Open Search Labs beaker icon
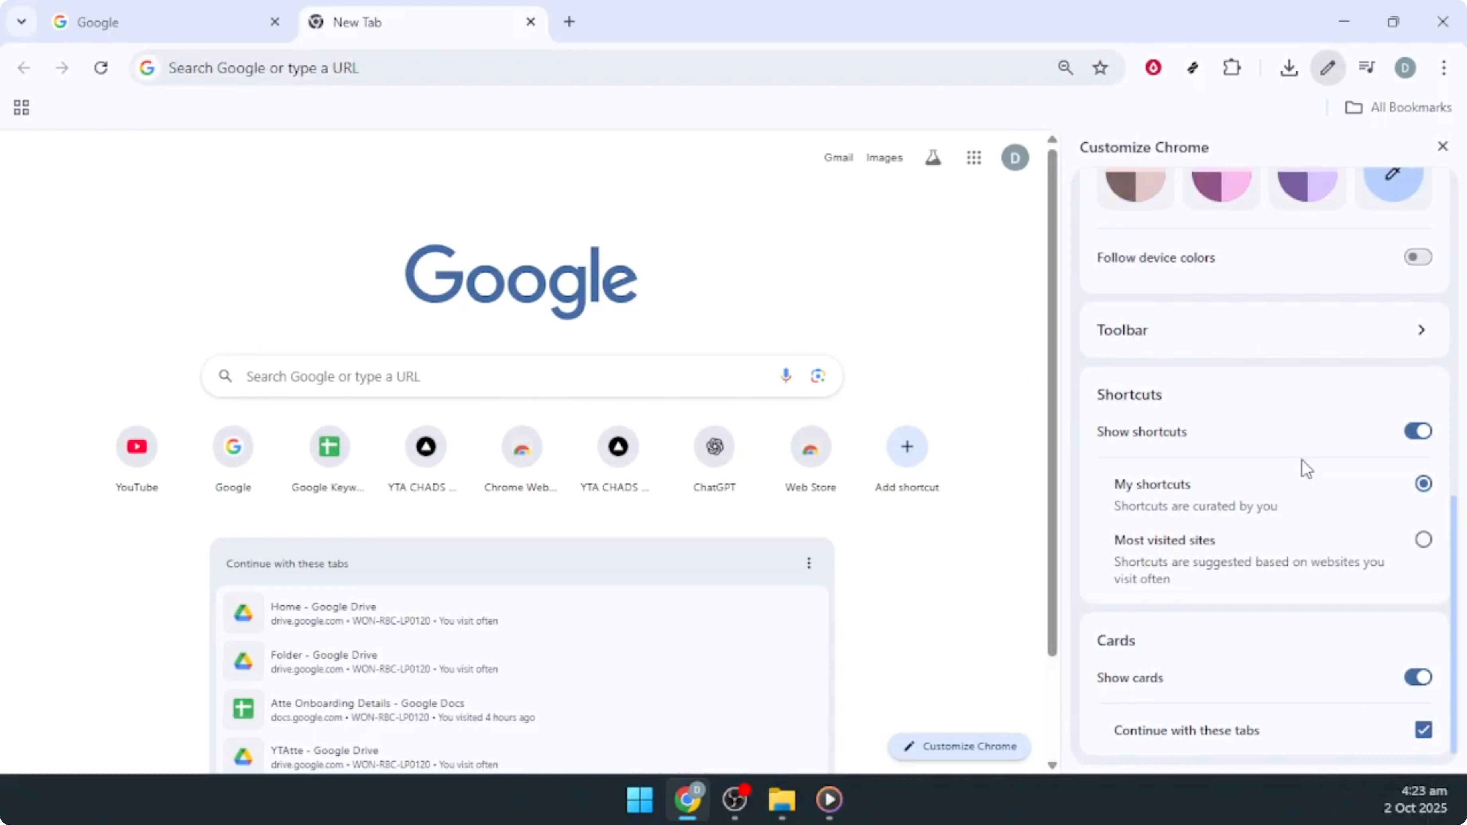Viewport: 1467px width, 825px height. [933, 158]
